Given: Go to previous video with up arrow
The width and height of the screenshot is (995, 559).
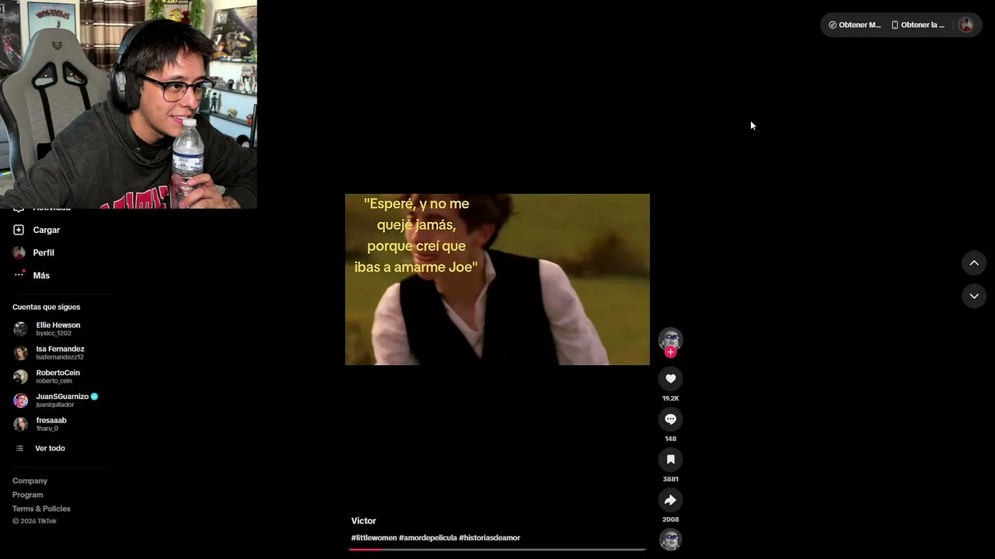Looking at the screenshot, I should coord(974,263).
